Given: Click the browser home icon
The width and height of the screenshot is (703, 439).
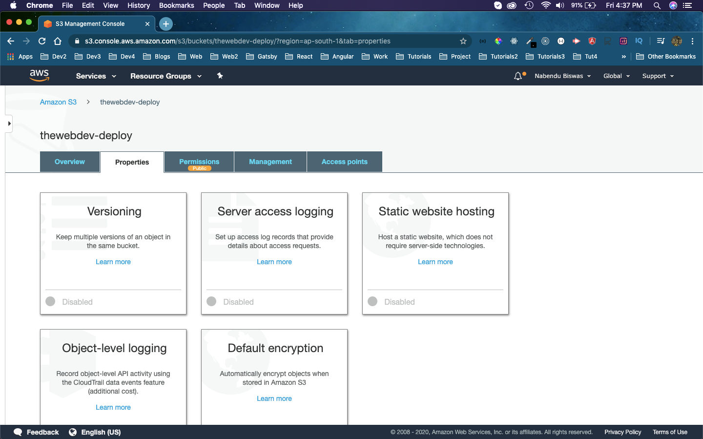Looking at the screenshot, I should [x=58, y=41].
